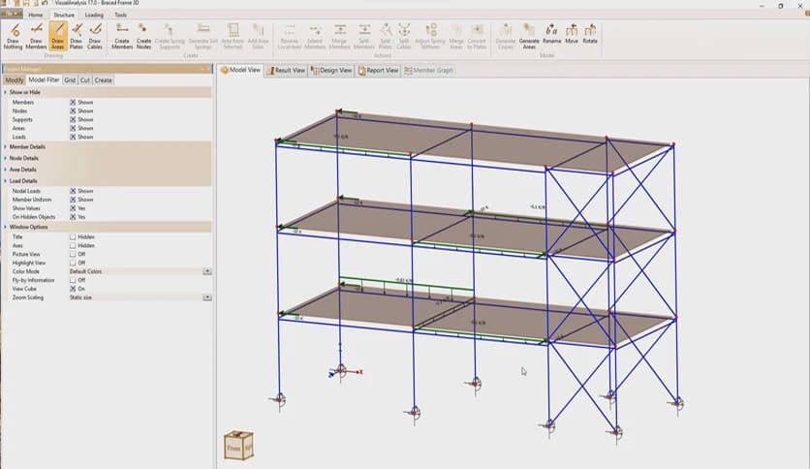
Task: Toggle the Loads Shown checkbox
Action: pos(73,137)
